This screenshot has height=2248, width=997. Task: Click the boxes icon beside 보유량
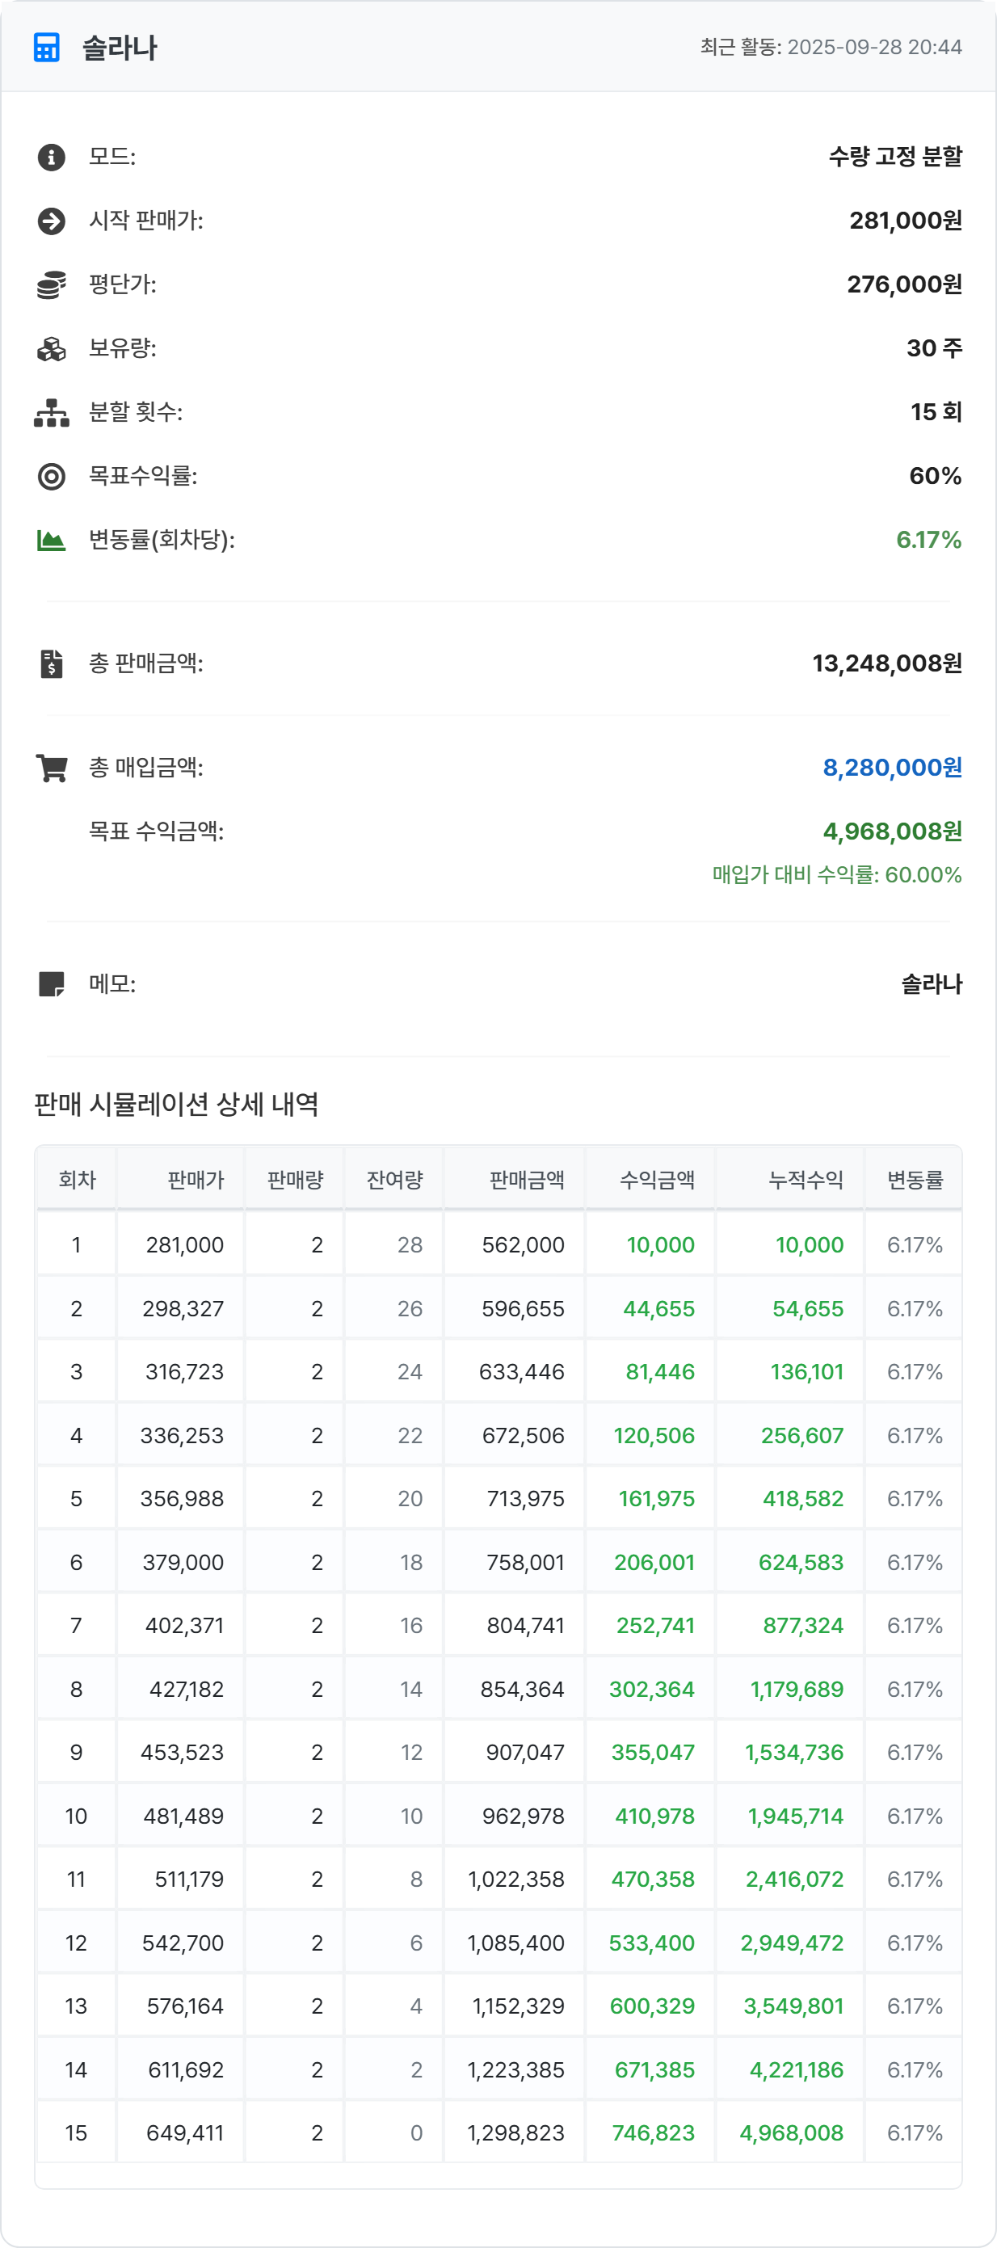(52, 349)
